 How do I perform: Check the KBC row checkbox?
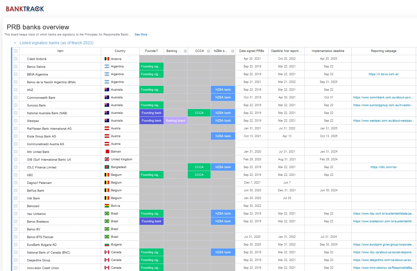tap(15, 175)
